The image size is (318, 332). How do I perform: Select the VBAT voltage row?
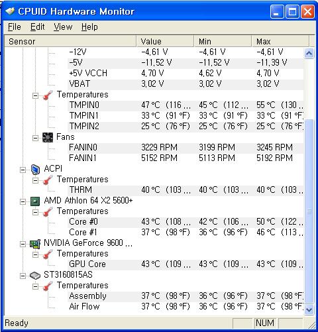coord(185,84)
